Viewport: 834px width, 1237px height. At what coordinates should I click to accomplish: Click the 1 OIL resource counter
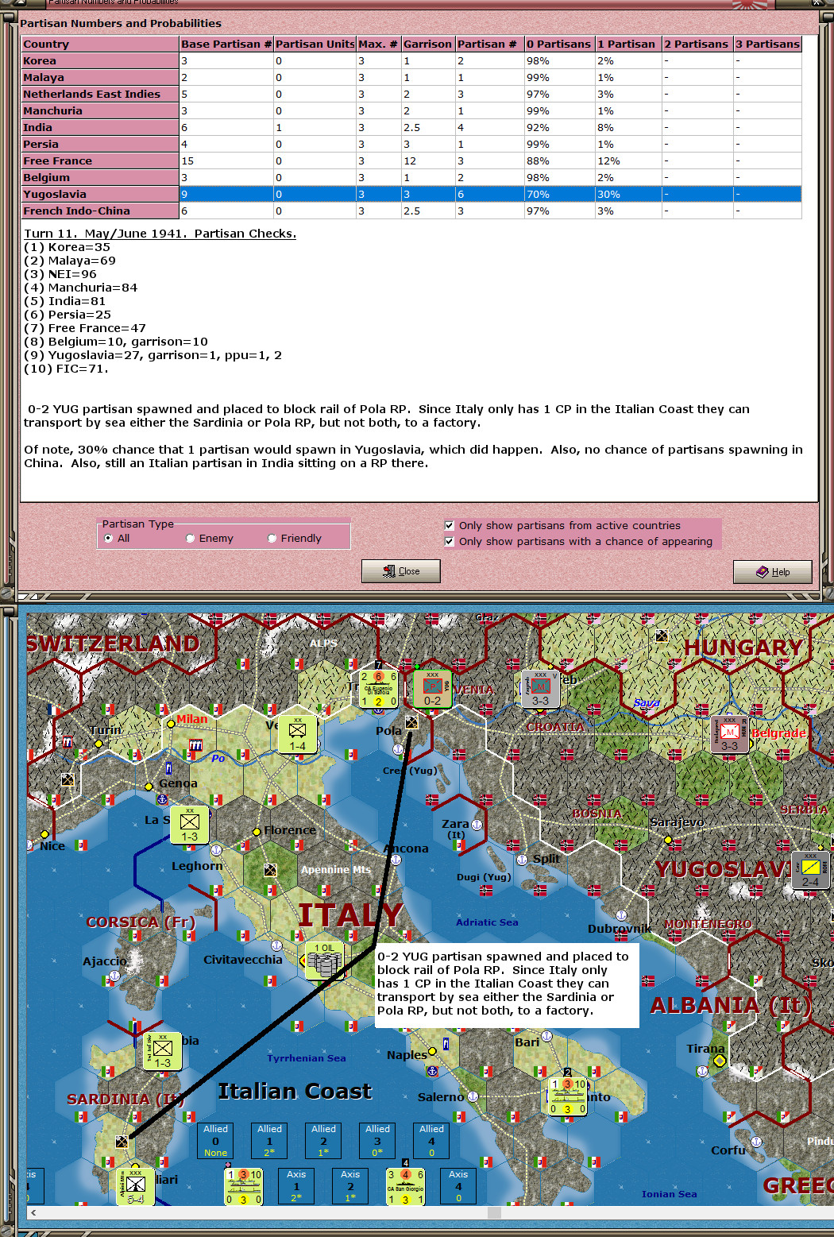324,961
